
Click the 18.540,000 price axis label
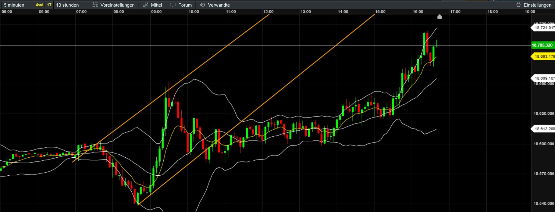click(544, 204)
